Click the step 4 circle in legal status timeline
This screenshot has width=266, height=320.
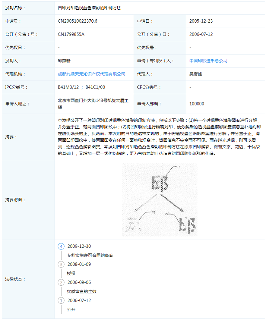(x=61, y=246)
